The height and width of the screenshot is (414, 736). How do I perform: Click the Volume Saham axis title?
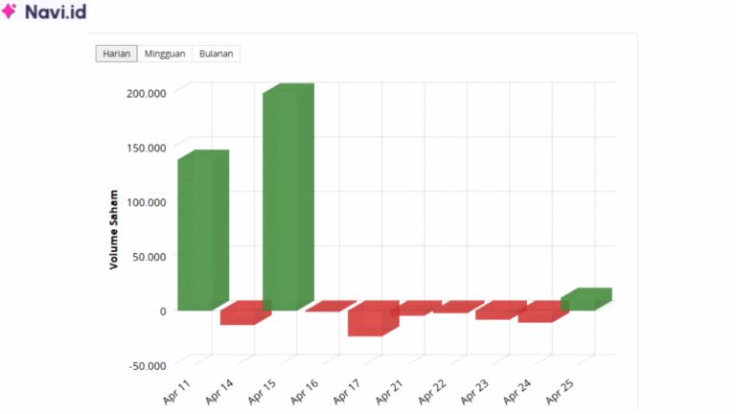point(113,228)
